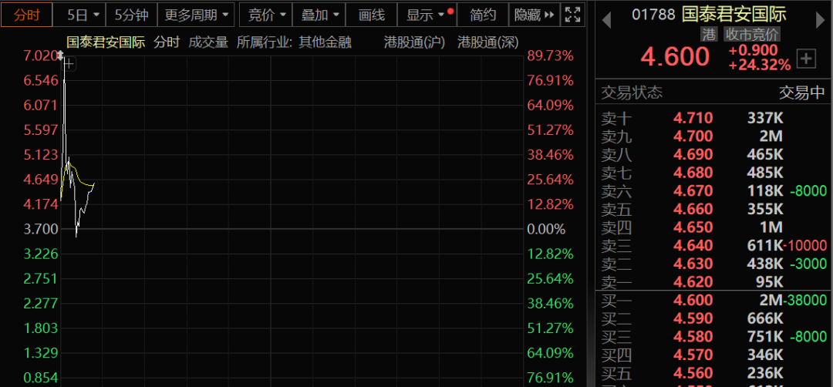This screenshot has height=387, width=833.
Task: Select the 卖九 price 4.700
Action: [x=693, y=136]
